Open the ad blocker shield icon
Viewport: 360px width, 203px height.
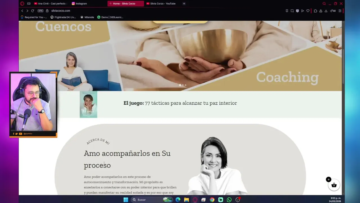(297, 11)
